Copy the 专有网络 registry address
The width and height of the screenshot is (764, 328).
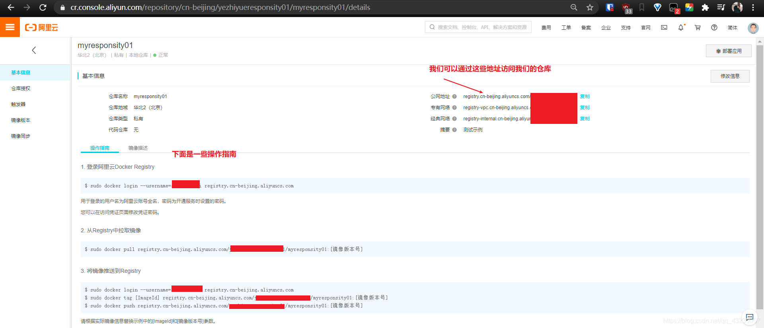[585, 108]
